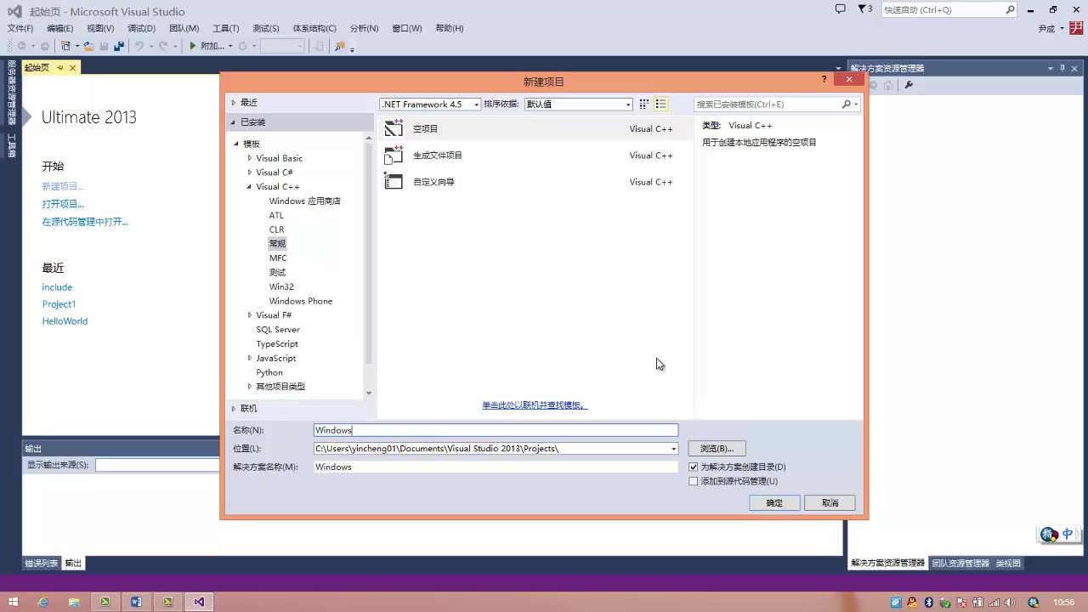Toggle 添加到源代码管理 checkbox
This screenshot has width=1088, height=612.
click(x=693, y=481)
